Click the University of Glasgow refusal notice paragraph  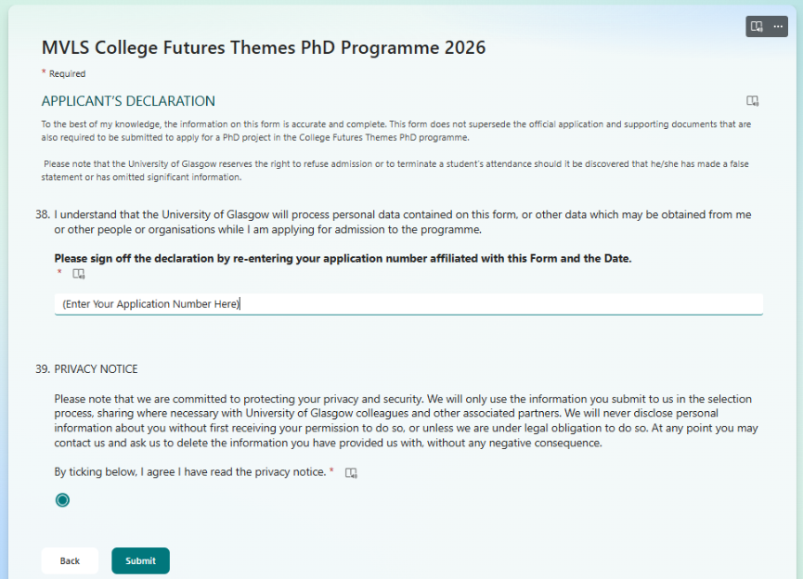396,170
